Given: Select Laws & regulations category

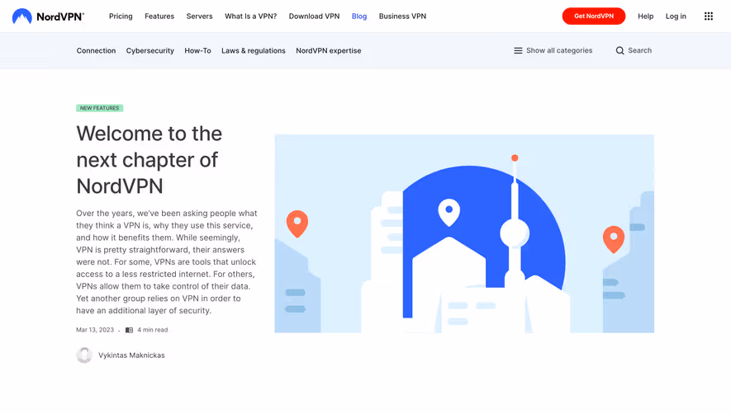Looking at the screenshot, I should [253, 51].
